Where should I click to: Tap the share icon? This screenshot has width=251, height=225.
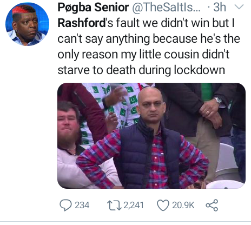click(x=212, y=206)
